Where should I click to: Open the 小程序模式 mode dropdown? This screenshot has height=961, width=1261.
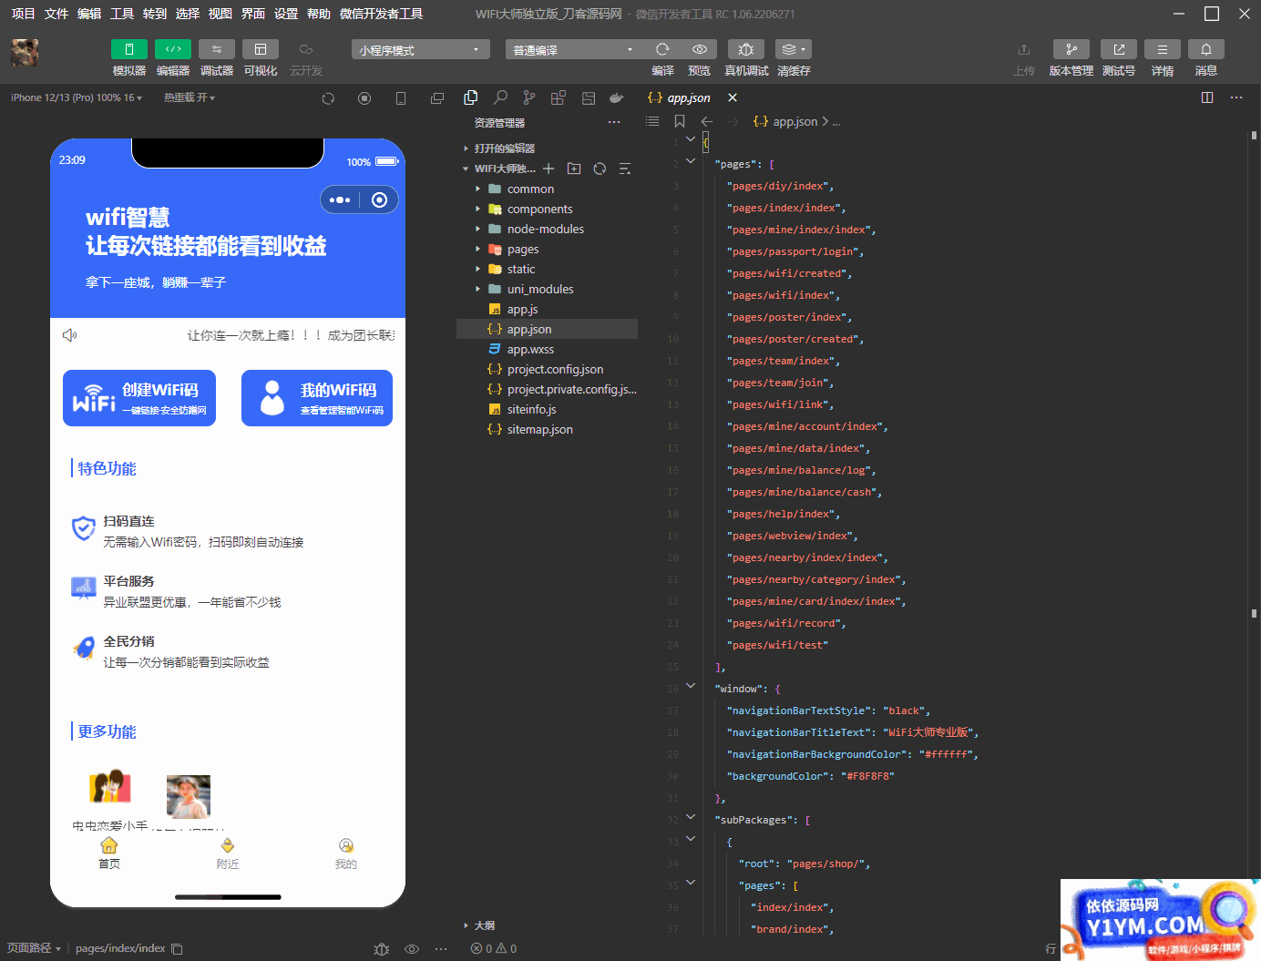pyautogui.click(x=421, y=49)
